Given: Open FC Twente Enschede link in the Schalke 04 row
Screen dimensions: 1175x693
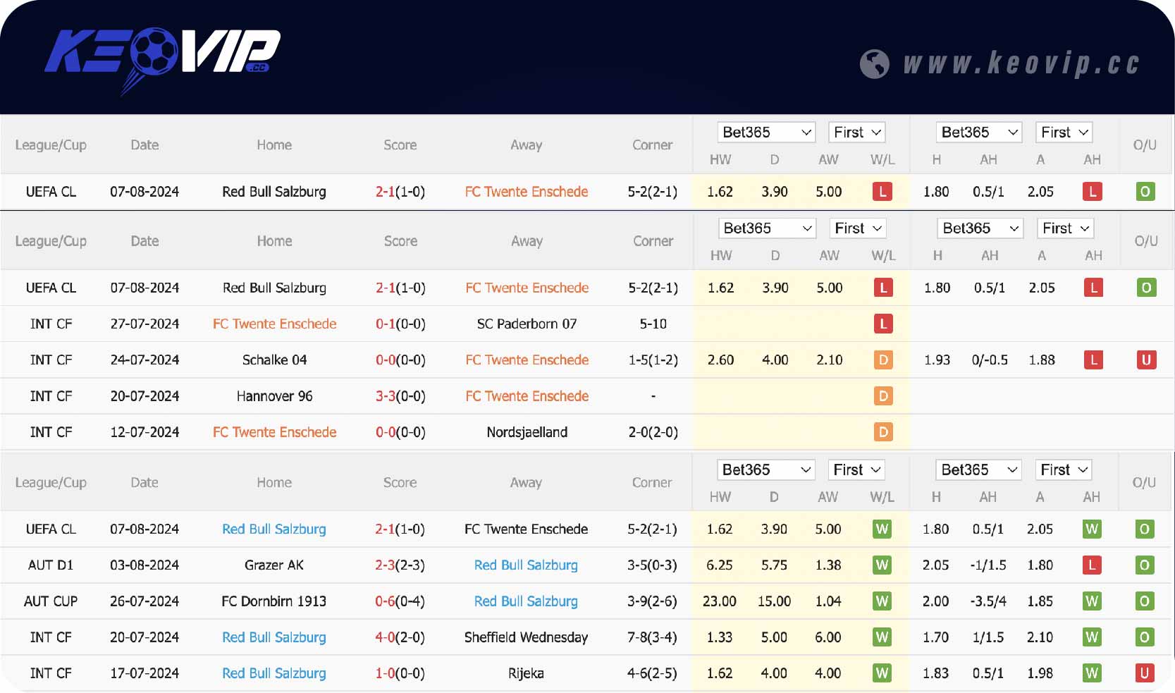Looking at the screenshot, I should [x=527, y=360].
